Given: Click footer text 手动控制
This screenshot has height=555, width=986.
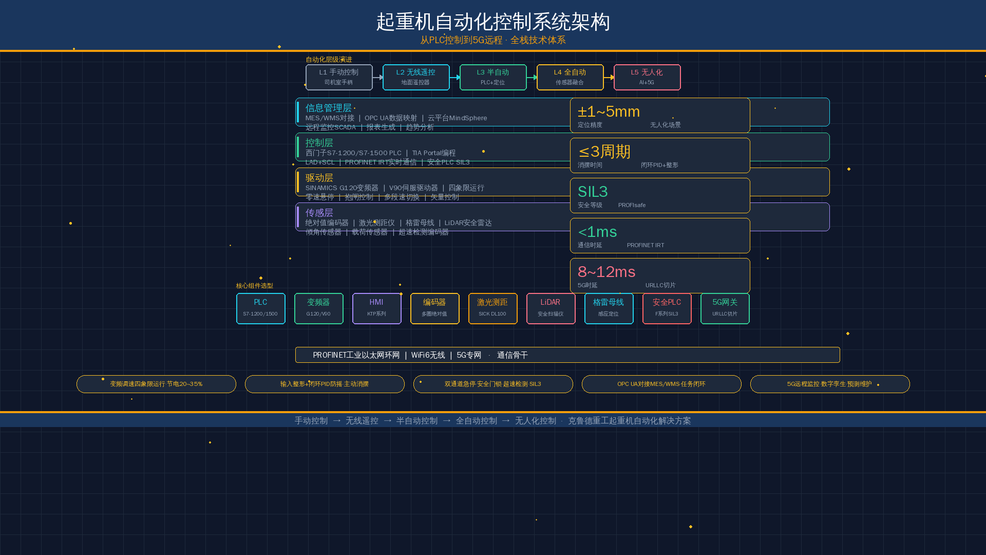Looking at the screenshot, I should point(311,421).
